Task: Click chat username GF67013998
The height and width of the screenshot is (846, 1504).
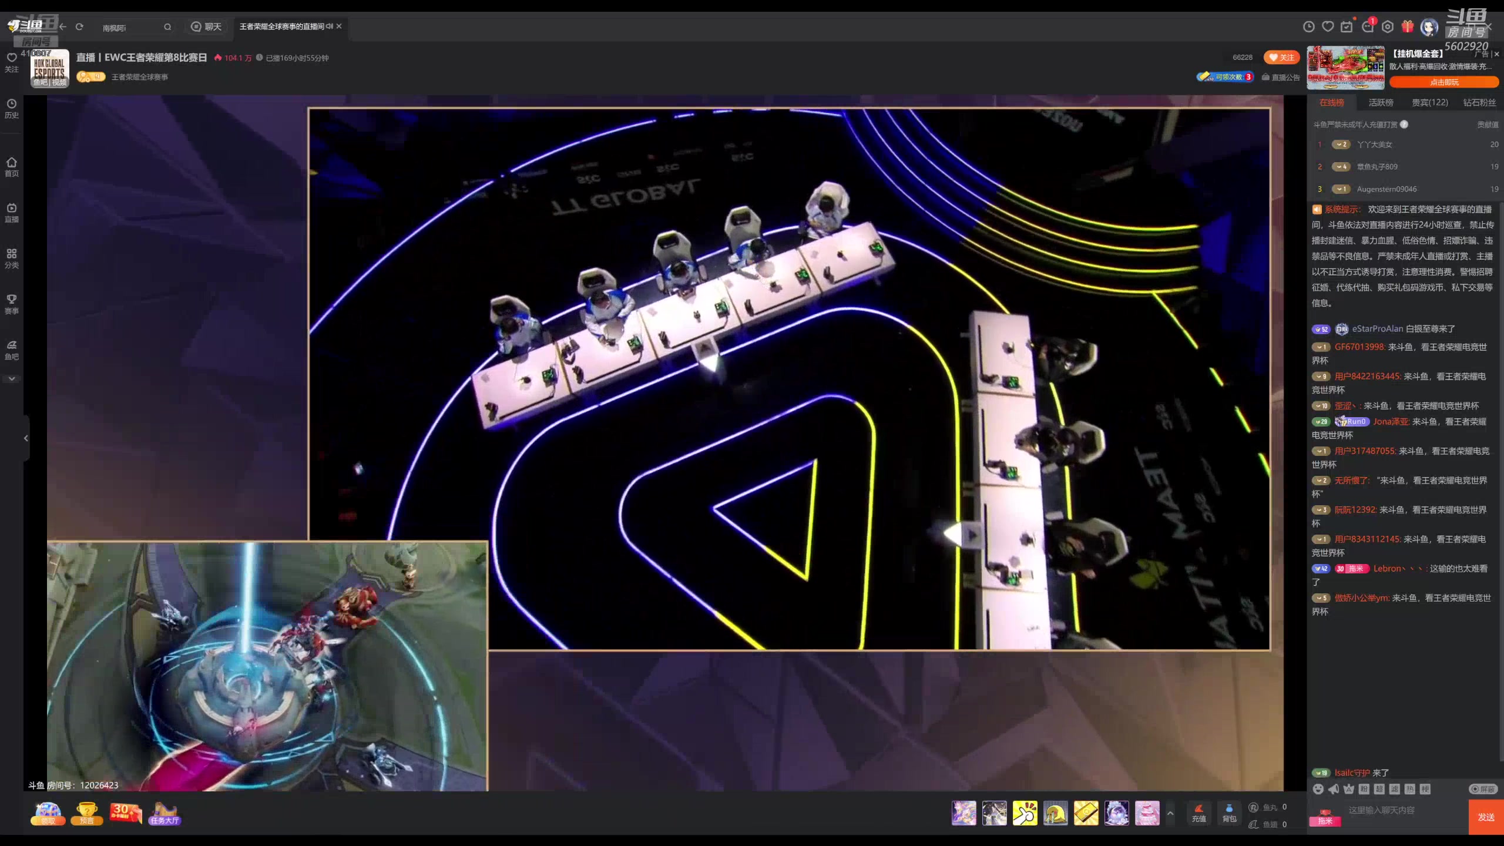Action: click(1359, 347)
